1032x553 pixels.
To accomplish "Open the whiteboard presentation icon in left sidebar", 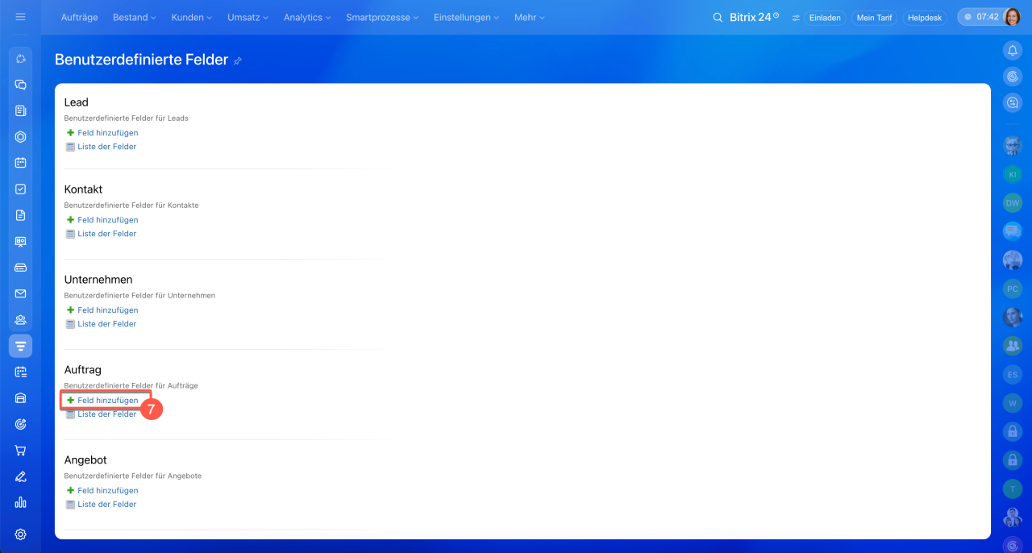I will (x=21, y=241).
